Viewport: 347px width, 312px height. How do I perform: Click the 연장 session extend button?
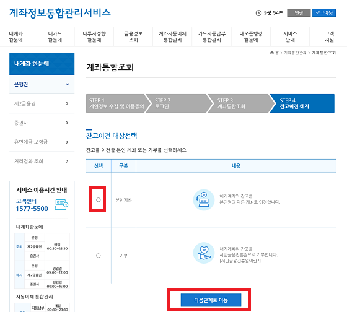tap(299, 13)
